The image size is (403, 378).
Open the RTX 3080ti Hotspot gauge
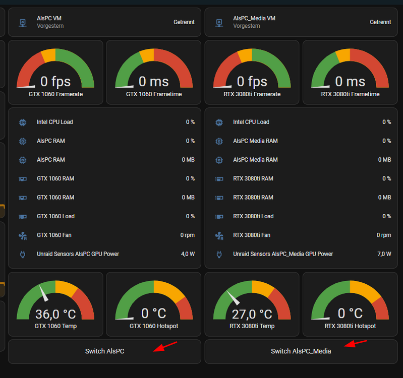[x=350, y=304]
